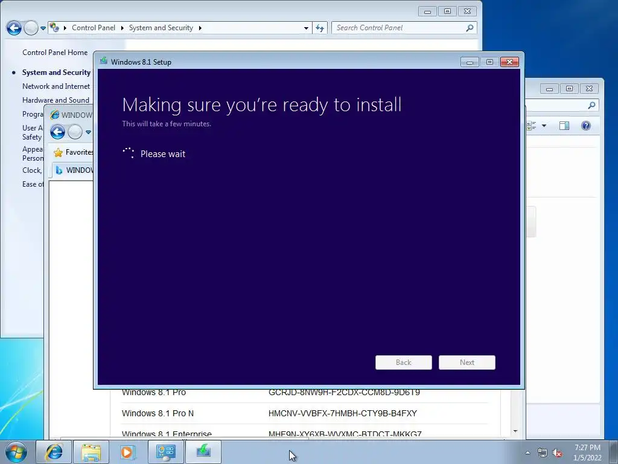Image resolution: width=618 pixels, height=464 pixels.
Task: Open the address bar history dropdown
Action: [x=306, y=28]
